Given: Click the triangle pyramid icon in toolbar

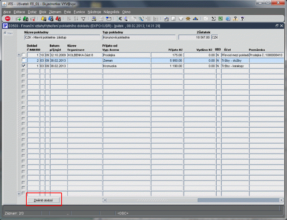Looking at the screenshot, I should pos(195,19).
